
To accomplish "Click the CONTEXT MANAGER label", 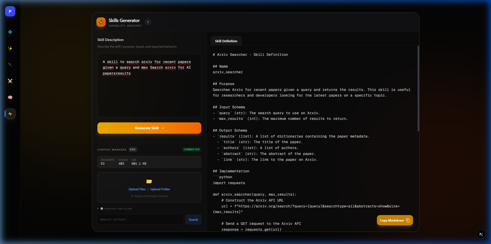I will tap(112, 150).
